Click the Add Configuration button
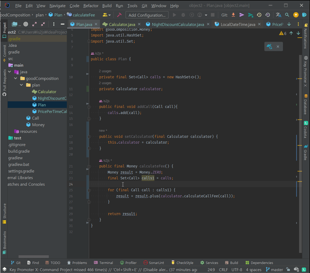Screen dimensions: 310x273 (147, 15)
